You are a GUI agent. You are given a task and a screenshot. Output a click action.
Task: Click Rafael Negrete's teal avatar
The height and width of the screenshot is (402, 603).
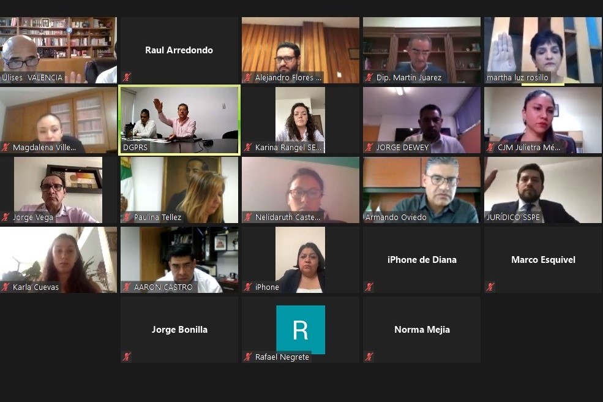tap(301, 330)
